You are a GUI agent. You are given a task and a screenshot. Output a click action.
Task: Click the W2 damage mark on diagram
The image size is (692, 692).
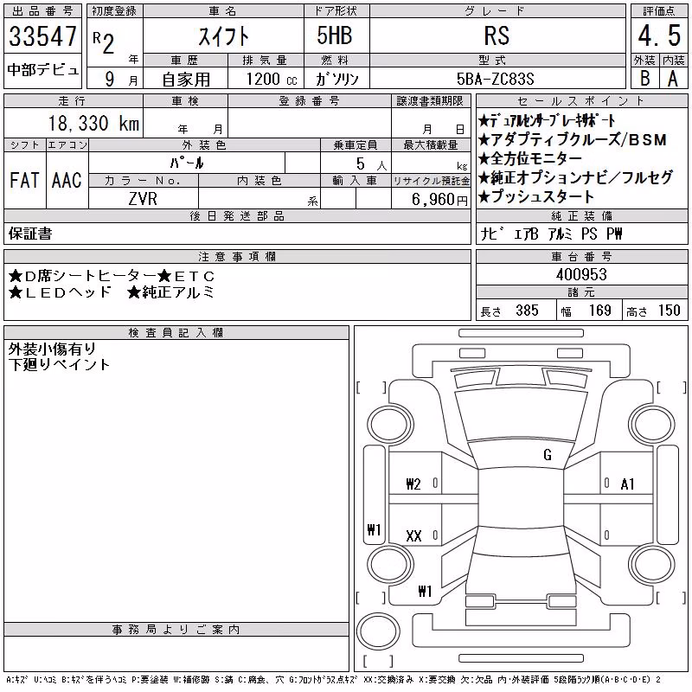click(413, 484)
